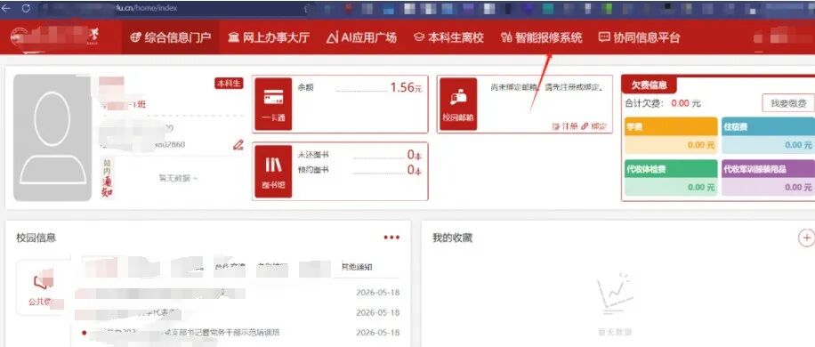Screen dimensions: 815x347
Task: Click the 图书馆 library icon tile
Action: tap(273, 172)
